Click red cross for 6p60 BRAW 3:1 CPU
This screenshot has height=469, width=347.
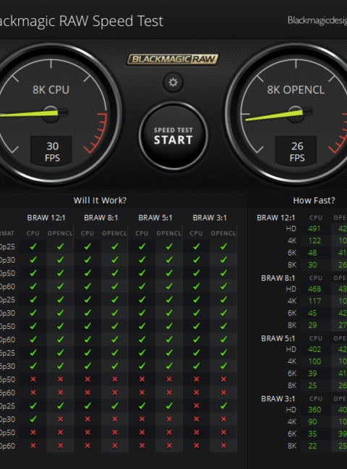click(197, 393)
